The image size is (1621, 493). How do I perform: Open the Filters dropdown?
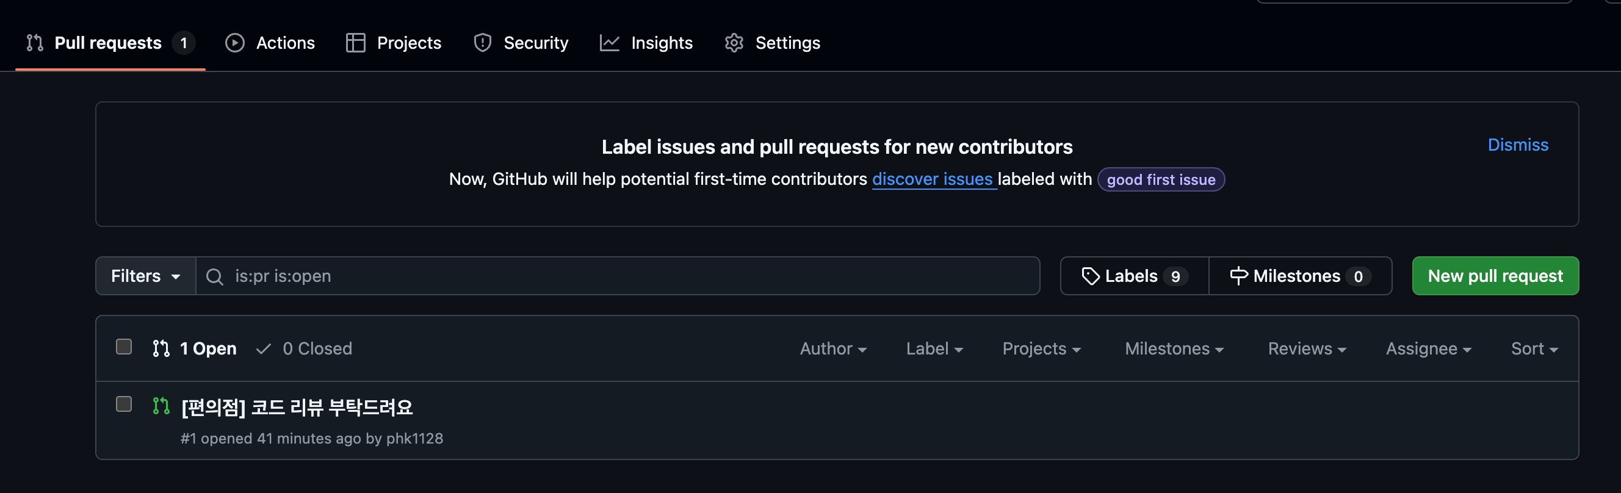coord(146,276)
